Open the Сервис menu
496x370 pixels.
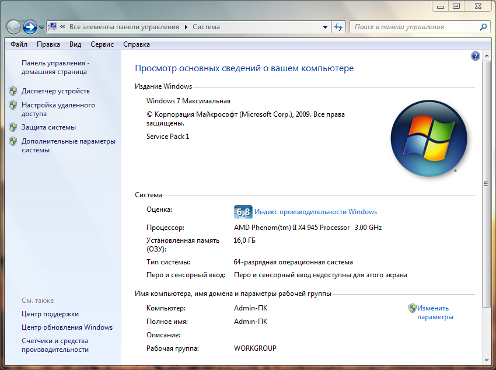(x=102, y=44)
